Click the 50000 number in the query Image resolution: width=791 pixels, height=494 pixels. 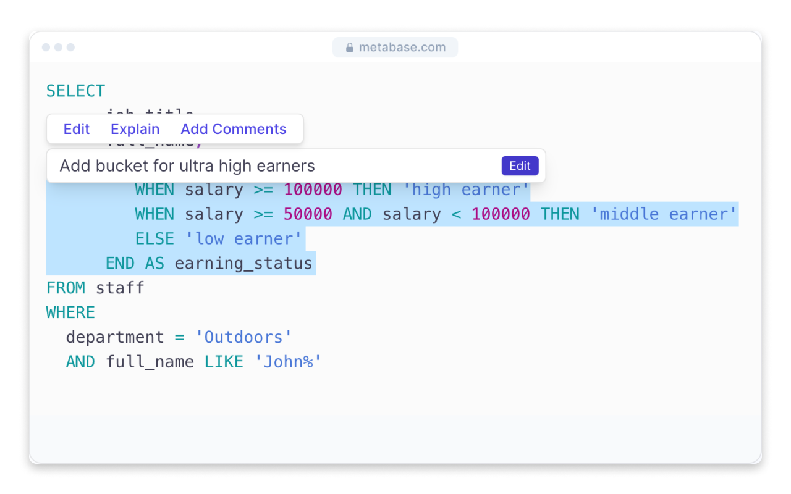click(308, 214)
